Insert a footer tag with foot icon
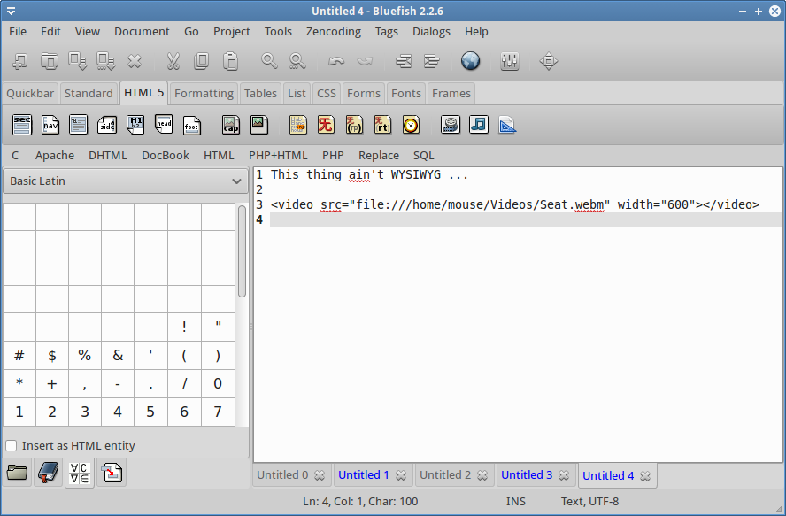Screen dimensions: 786x516 click(x=191, y=125)
